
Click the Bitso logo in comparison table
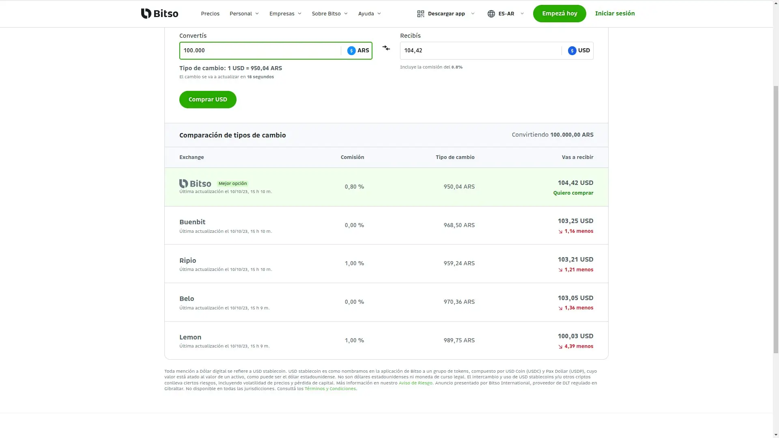(x=195, y=184)
